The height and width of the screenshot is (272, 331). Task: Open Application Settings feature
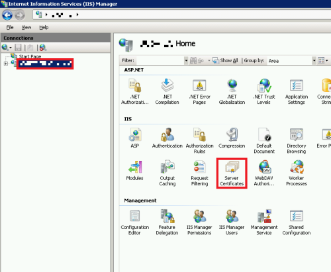(297, 91)
